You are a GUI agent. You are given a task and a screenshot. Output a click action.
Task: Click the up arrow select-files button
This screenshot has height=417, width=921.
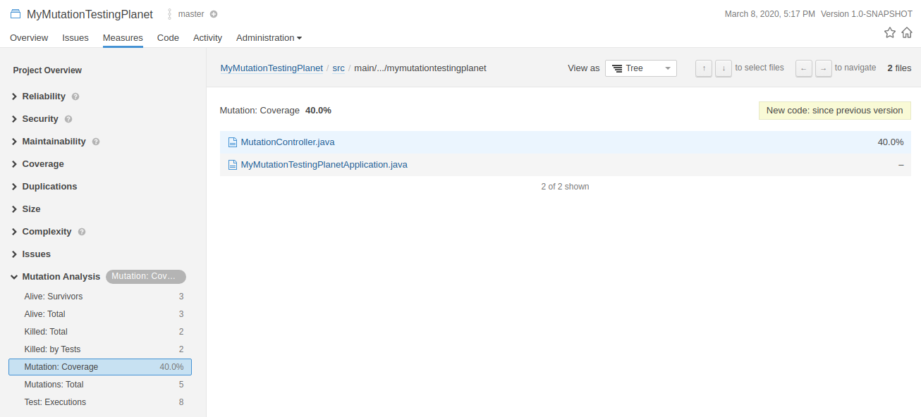tap(704, 68)
